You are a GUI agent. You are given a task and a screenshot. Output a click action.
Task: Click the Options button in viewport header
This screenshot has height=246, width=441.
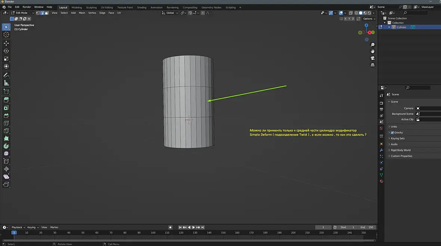[368, 19]
